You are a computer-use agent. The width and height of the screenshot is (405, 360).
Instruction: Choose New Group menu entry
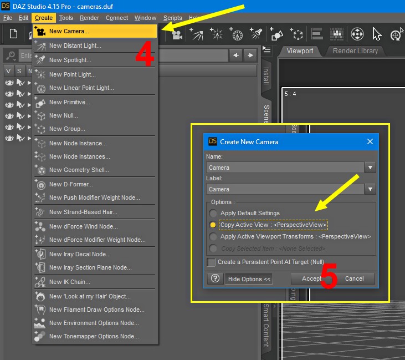(x=95, y=129)
